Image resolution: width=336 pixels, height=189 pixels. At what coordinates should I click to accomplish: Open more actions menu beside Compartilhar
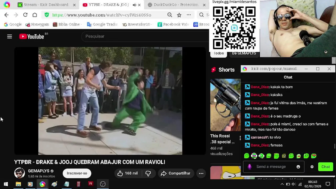point(201,173)
